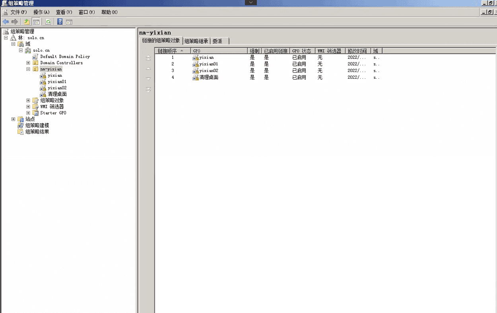Viewport: 497px width, 313px height.
Task: Click the 站点 sites folder icon
Action: [21, 119]
